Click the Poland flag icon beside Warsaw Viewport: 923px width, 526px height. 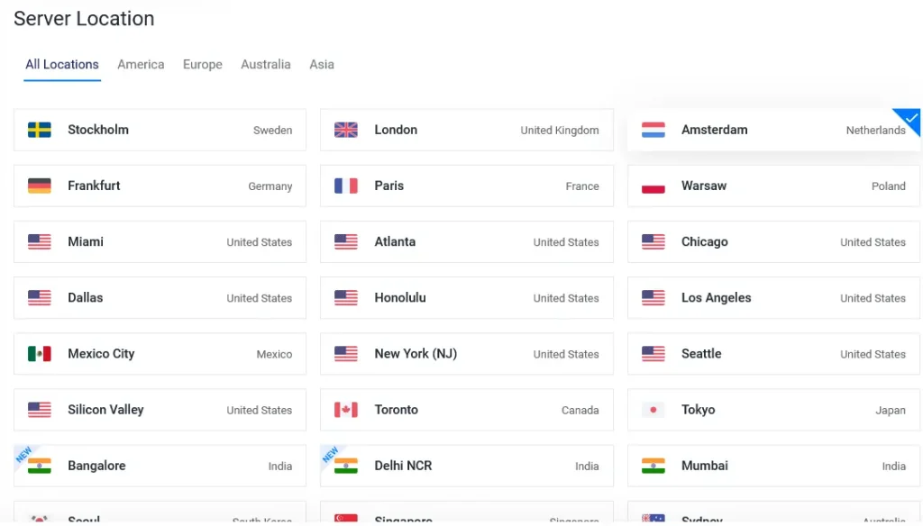coord(653,186)
